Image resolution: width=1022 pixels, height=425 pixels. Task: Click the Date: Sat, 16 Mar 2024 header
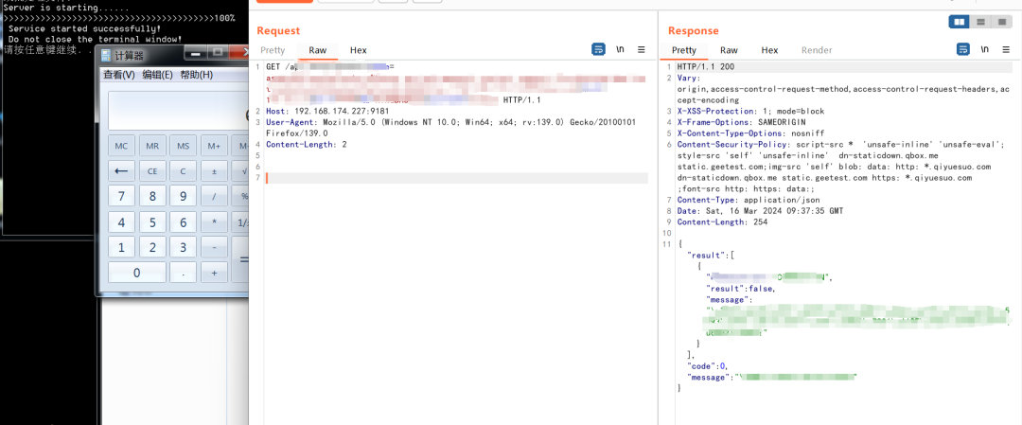(x=760, y=210)
